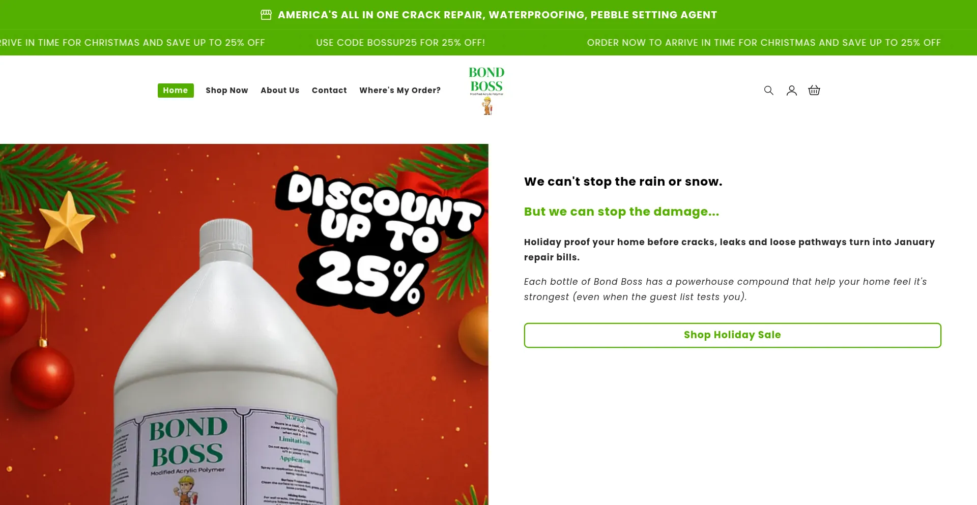This screenshot has width=977, height=505.
Task: Open the account user icon
Action: [x=791, y=91]
